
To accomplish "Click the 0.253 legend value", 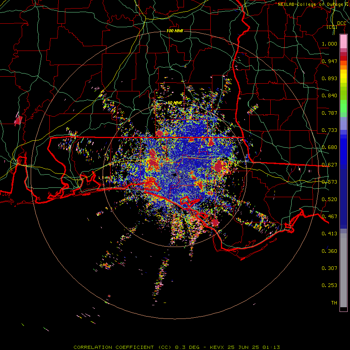I will pyautogui.click(x=329, y=285).
